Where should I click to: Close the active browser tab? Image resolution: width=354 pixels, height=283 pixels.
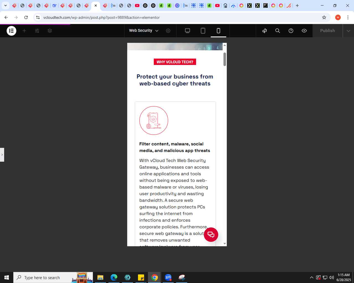[x=96, y=6]
